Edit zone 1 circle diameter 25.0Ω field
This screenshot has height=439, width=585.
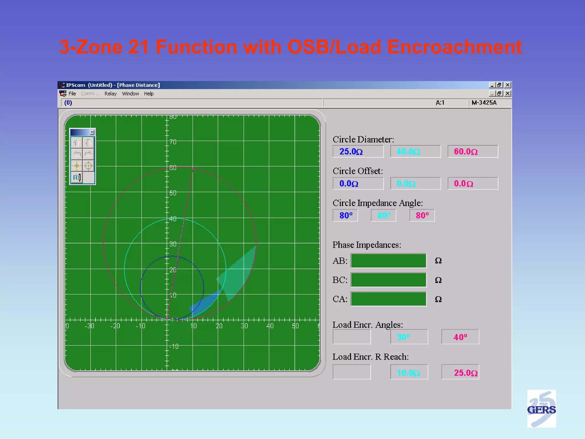tap(358, 151)
